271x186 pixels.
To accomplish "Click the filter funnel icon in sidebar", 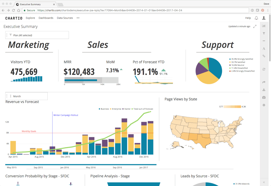I will pyautogui.click(x=264, y=33).
